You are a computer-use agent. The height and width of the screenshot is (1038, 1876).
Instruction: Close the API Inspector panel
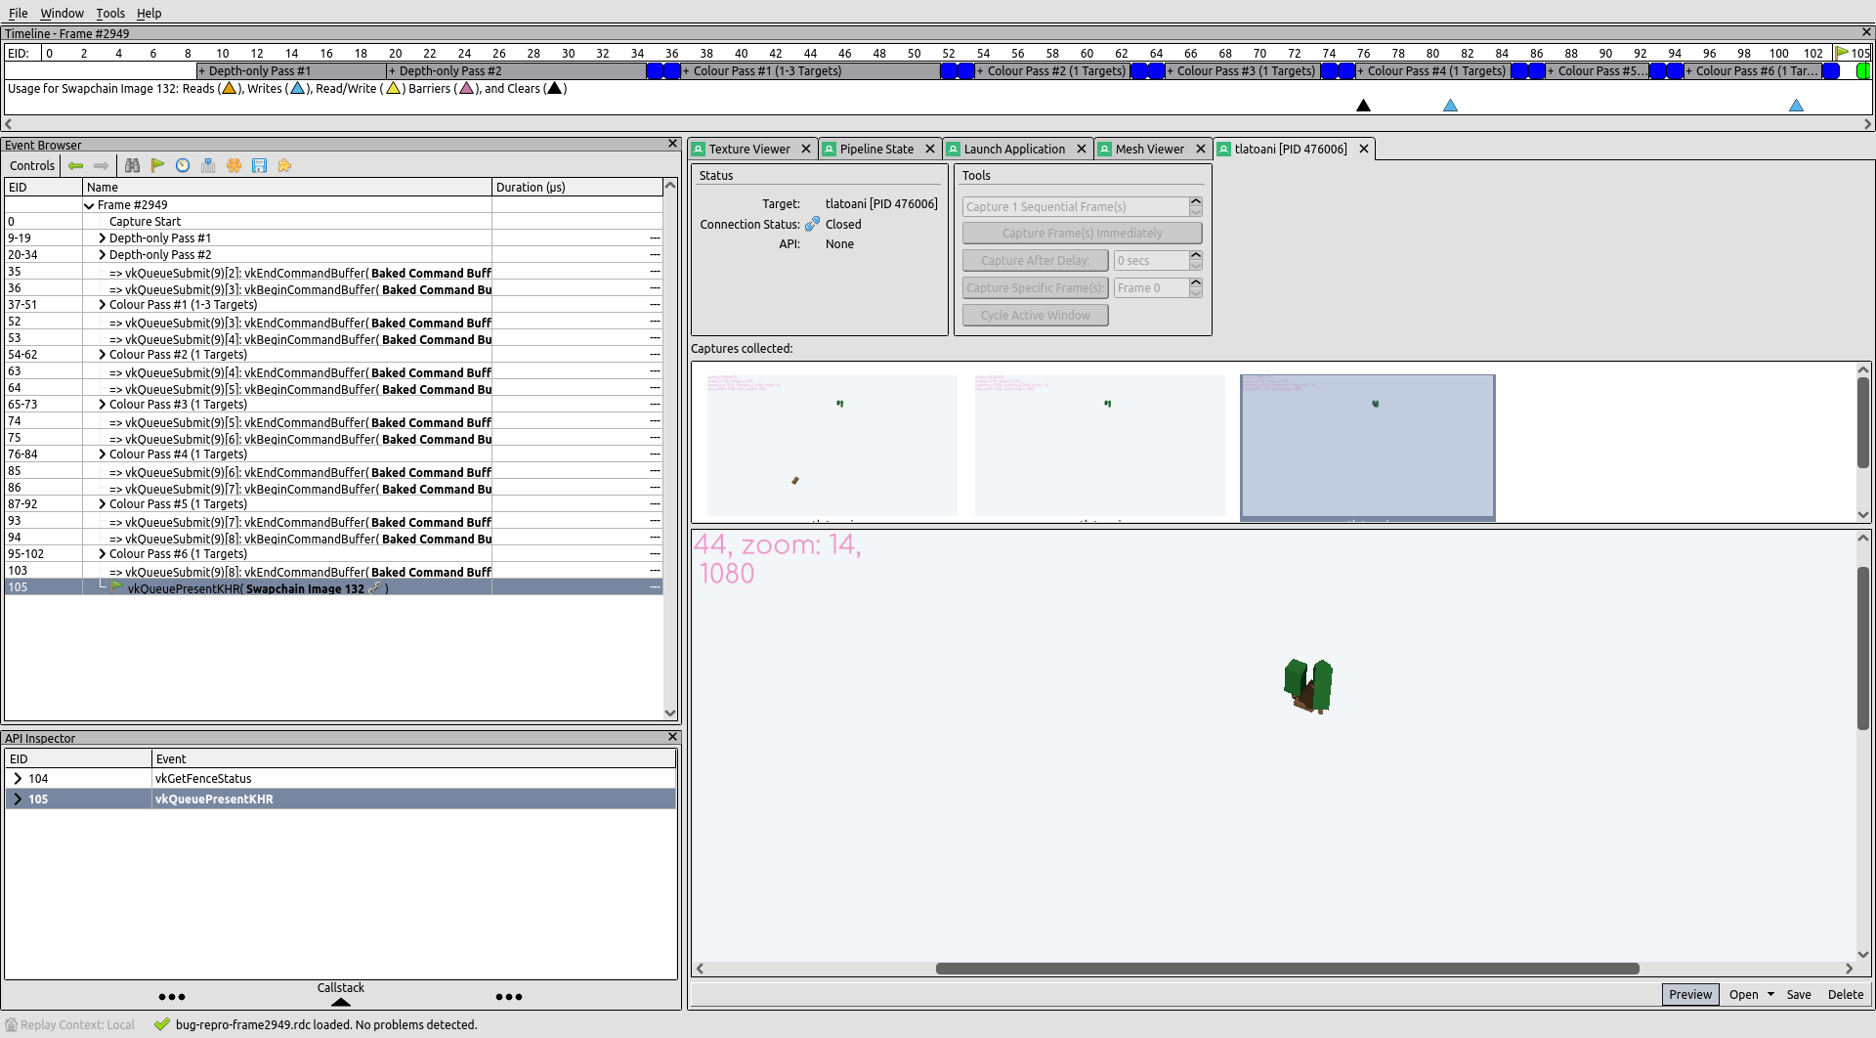(x=672, y=737)
